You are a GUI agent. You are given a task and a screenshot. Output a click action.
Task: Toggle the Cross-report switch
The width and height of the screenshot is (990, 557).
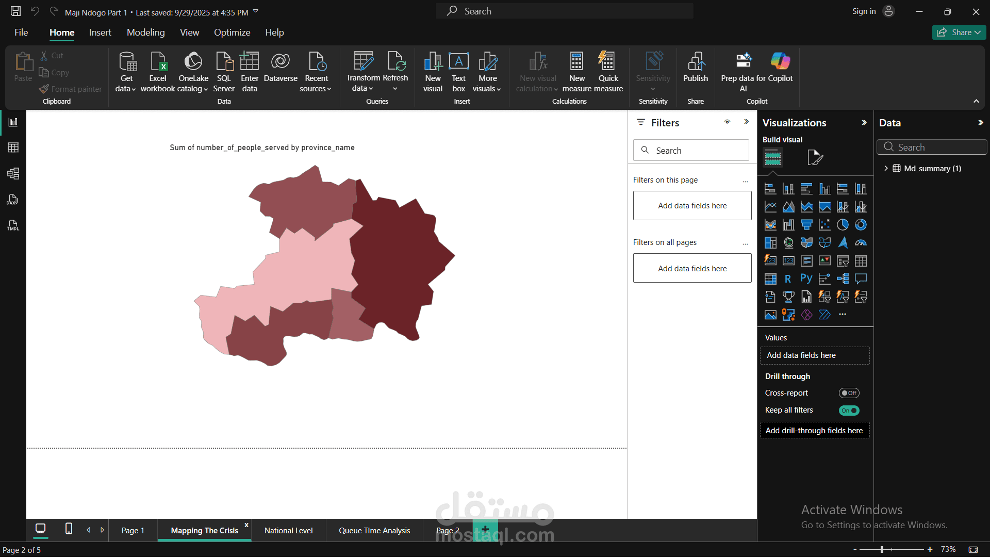coord(849,393)
